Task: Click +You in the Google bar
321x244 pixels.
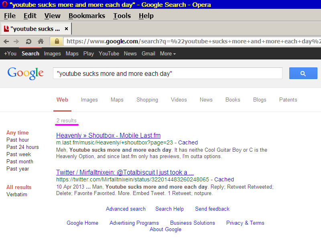Action: 10,54
